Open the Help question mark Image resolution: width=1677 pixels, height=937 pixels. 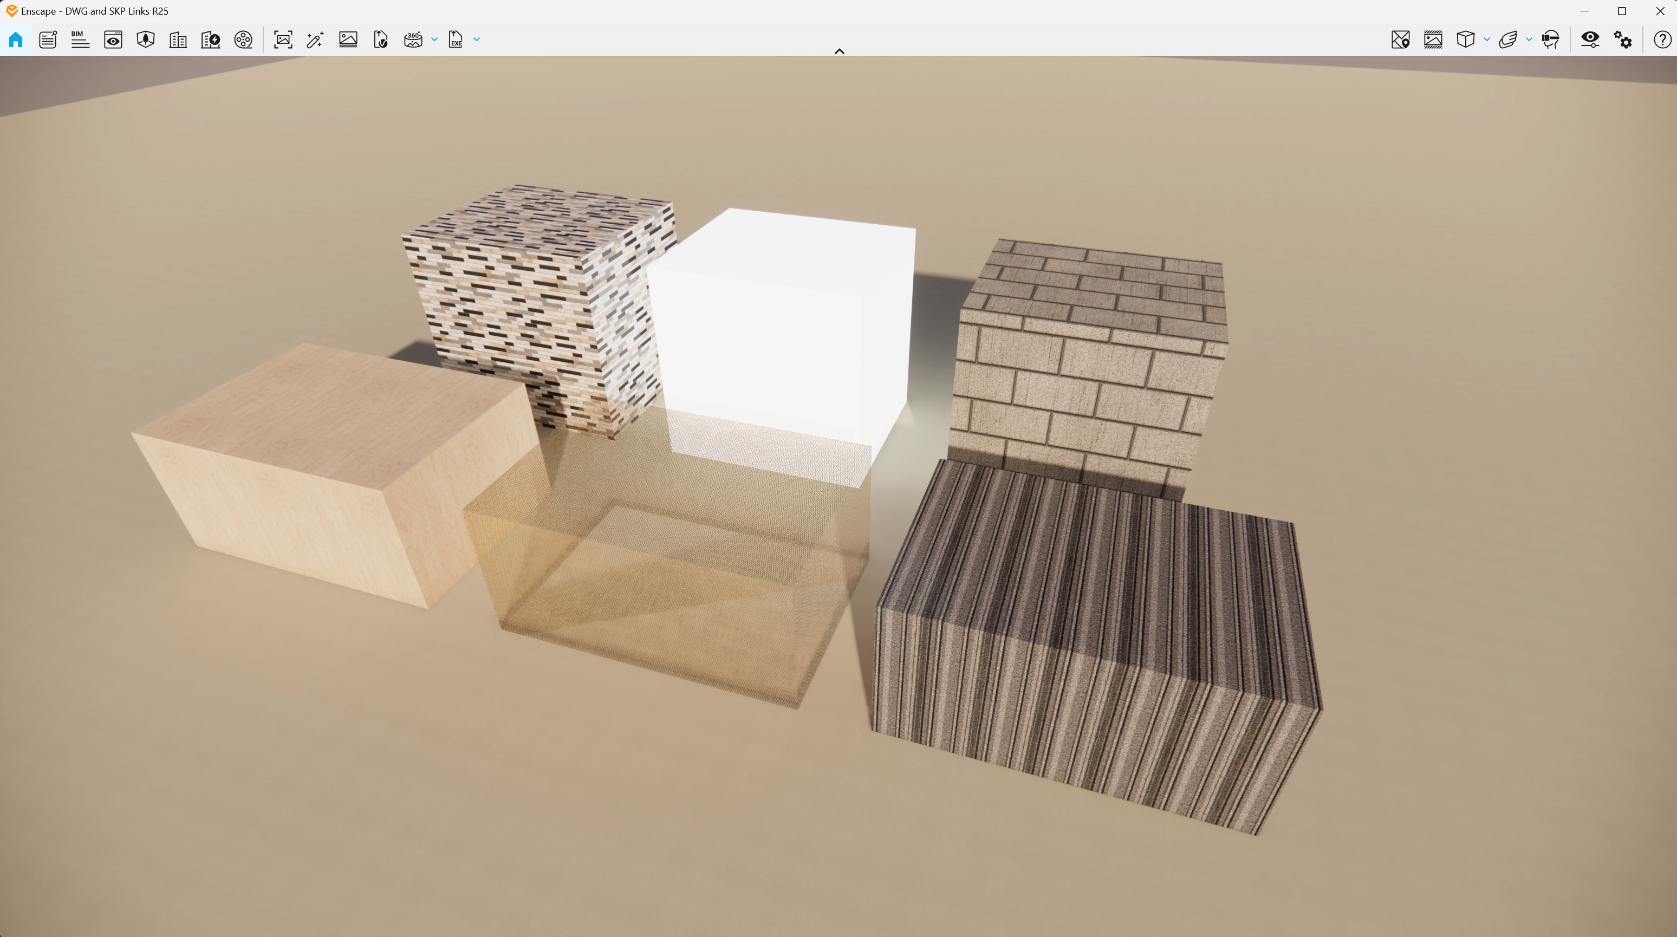(x=1660, y=40)
